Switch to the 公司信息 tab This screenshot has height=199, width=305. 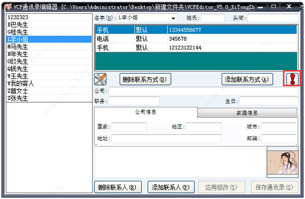tap(146, 112)
